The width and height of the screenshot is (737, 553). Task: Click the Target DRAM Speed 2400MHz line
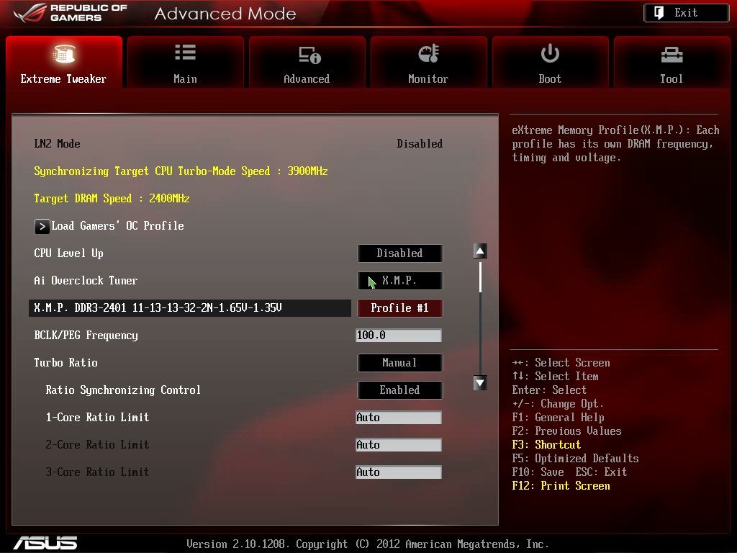[112, 199]
